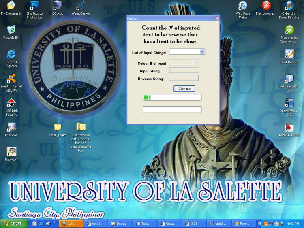Switch to the 'Creat...' taskbar window

[169, 224]
